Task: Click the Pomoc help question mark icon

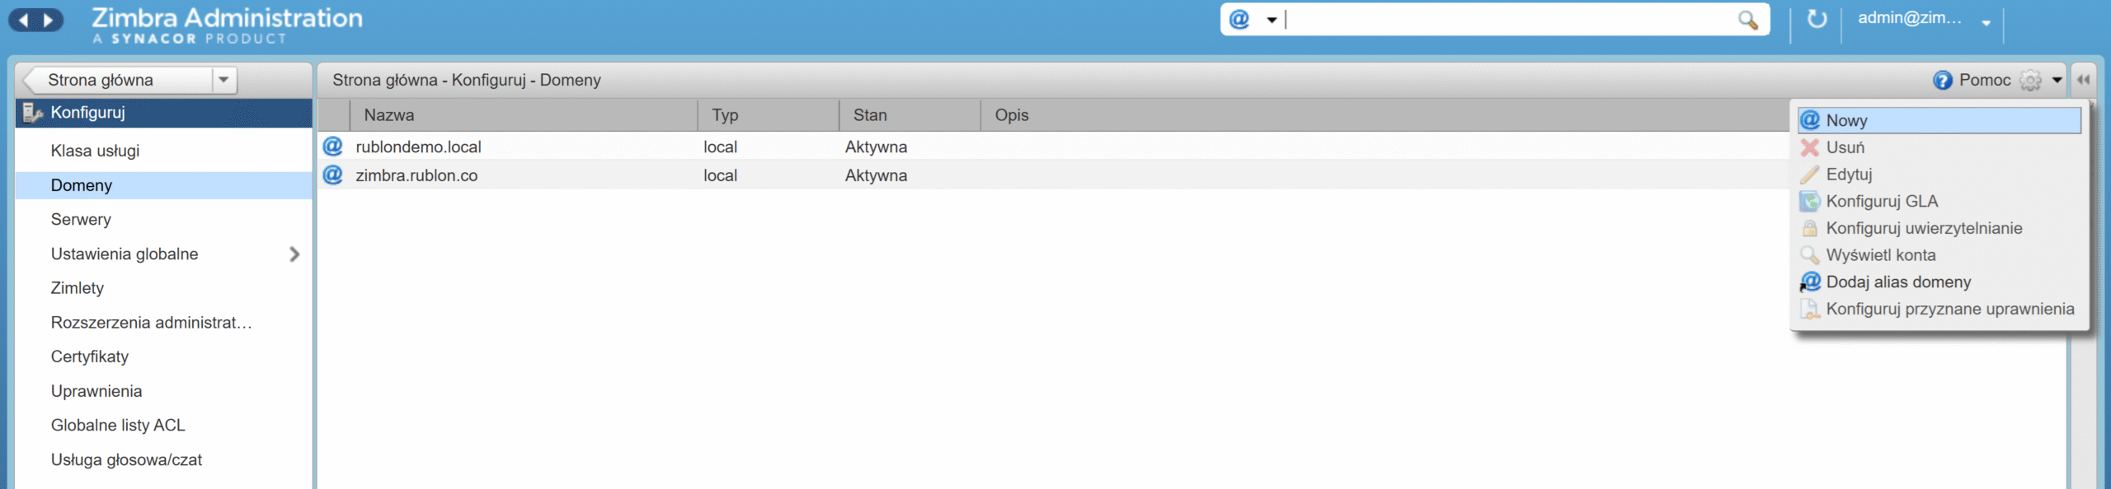Action: click(1942, 80)
